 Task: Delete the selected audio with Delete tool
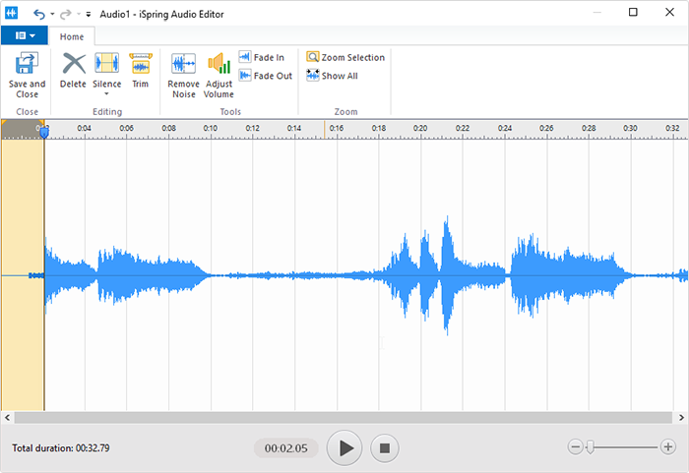coord(74,71)
